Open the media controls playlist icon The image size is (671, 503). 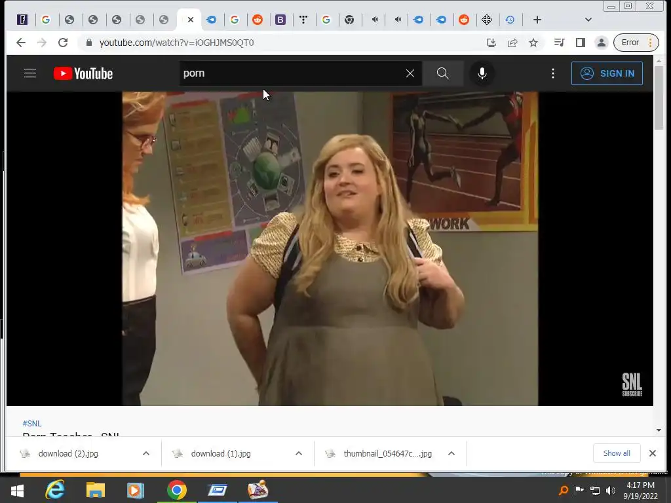pos(559,43)
